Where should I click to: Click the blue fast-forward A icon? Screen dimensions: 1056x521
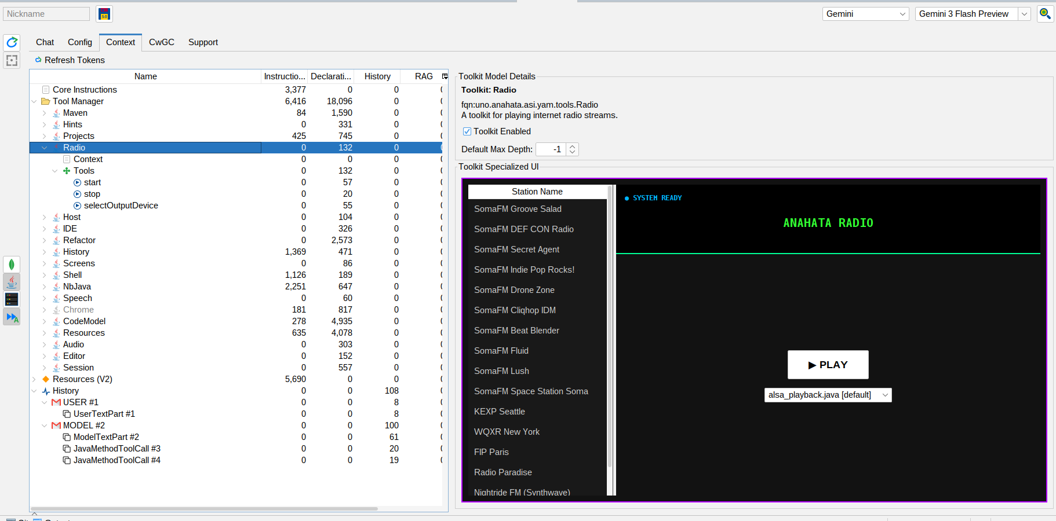click(x=12, y=317)
